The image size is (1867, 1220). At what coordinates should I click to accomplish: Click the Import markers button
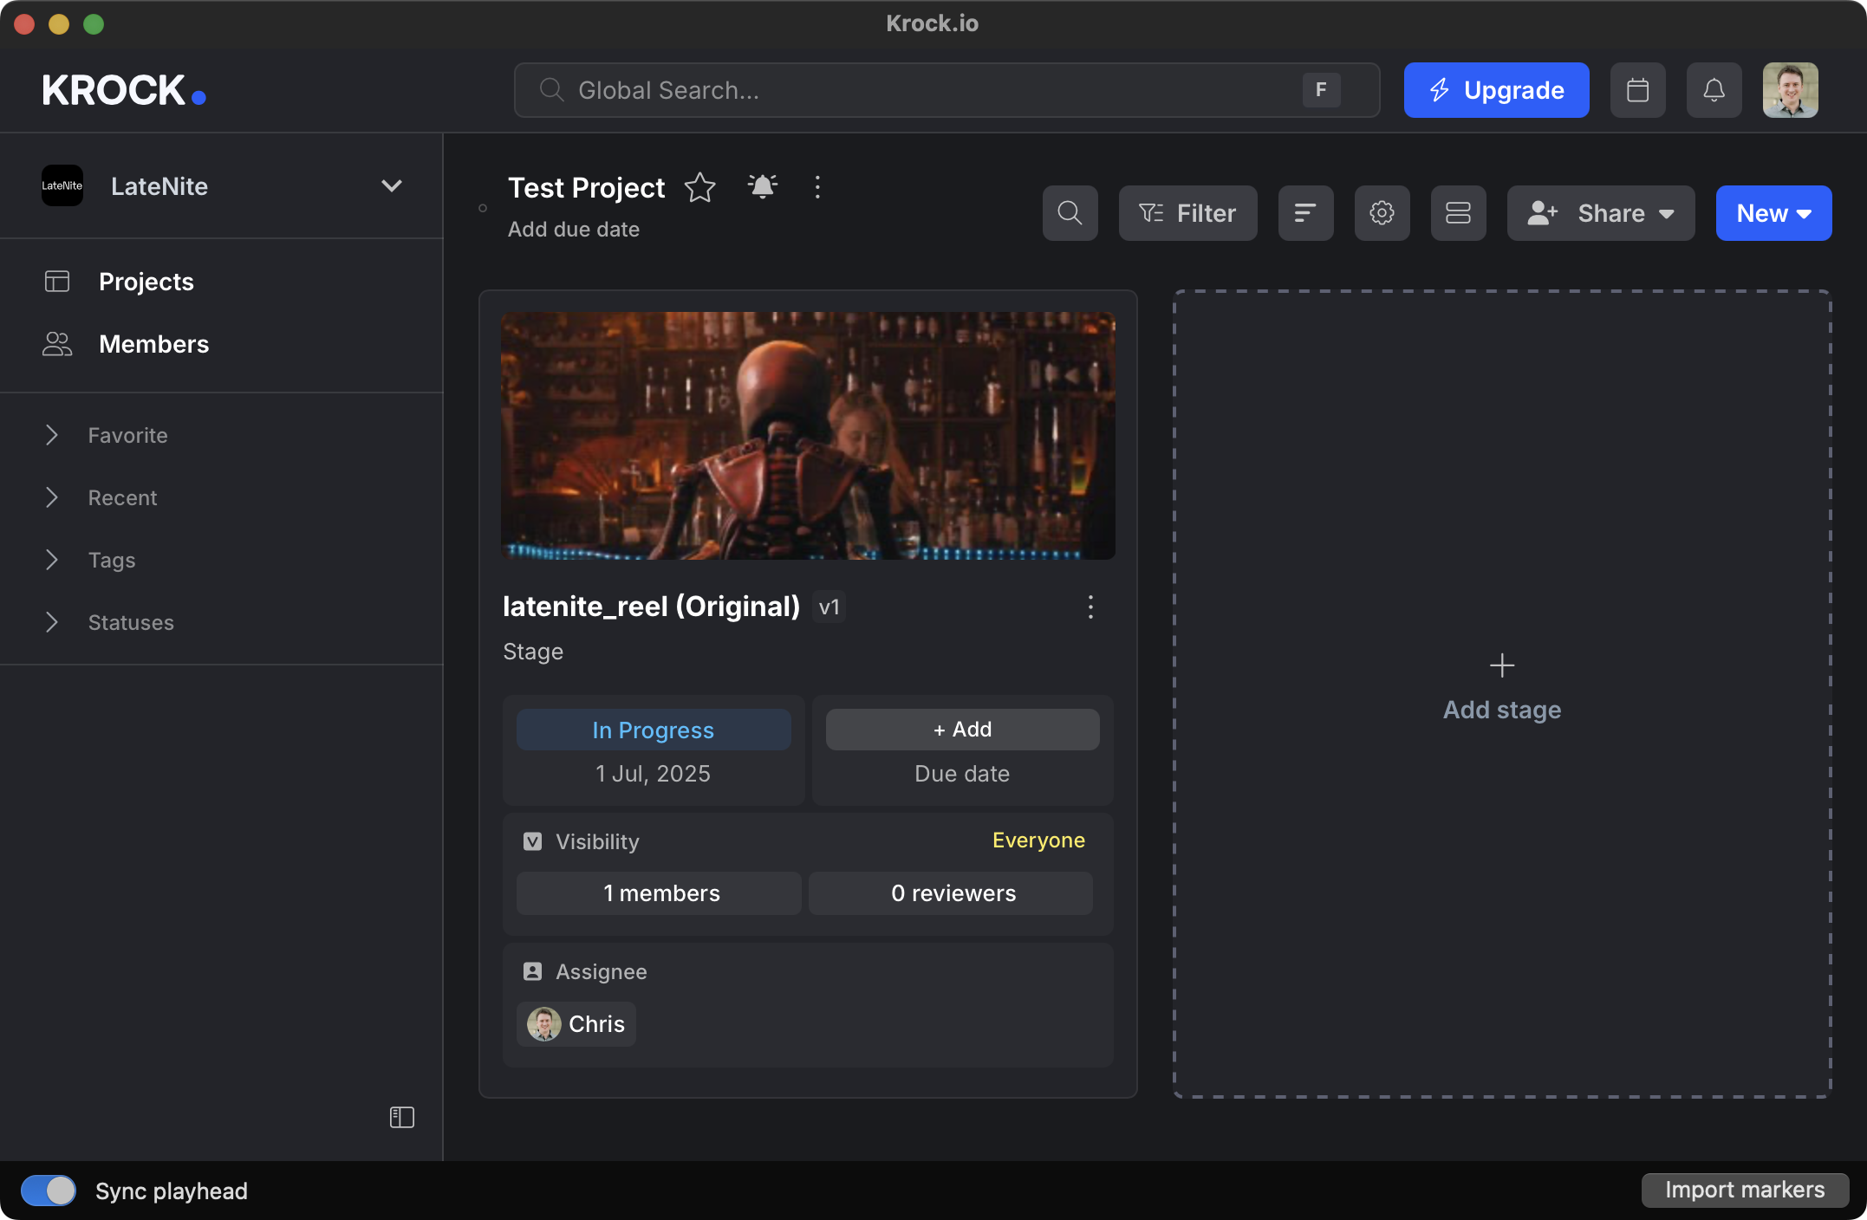pos(1744,1191)
